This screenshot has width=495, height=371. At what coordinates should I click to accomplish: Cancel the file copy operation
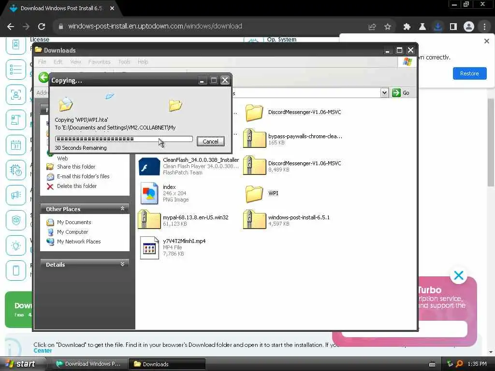[x=211, y=142]
